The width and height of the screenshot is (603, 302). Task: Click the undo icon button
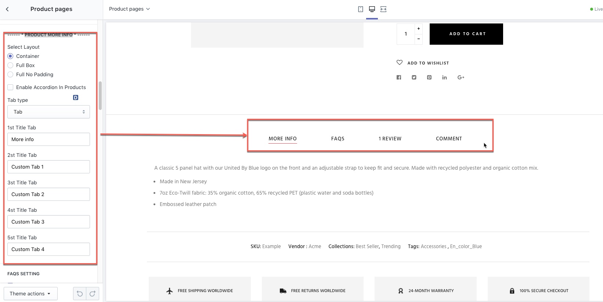[80, 294]
